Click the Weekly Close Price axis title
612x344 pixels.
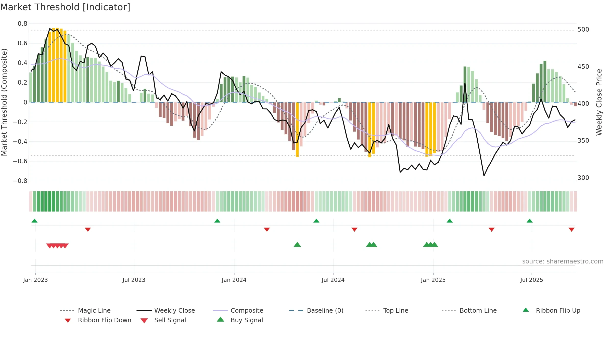click(599, 102)
